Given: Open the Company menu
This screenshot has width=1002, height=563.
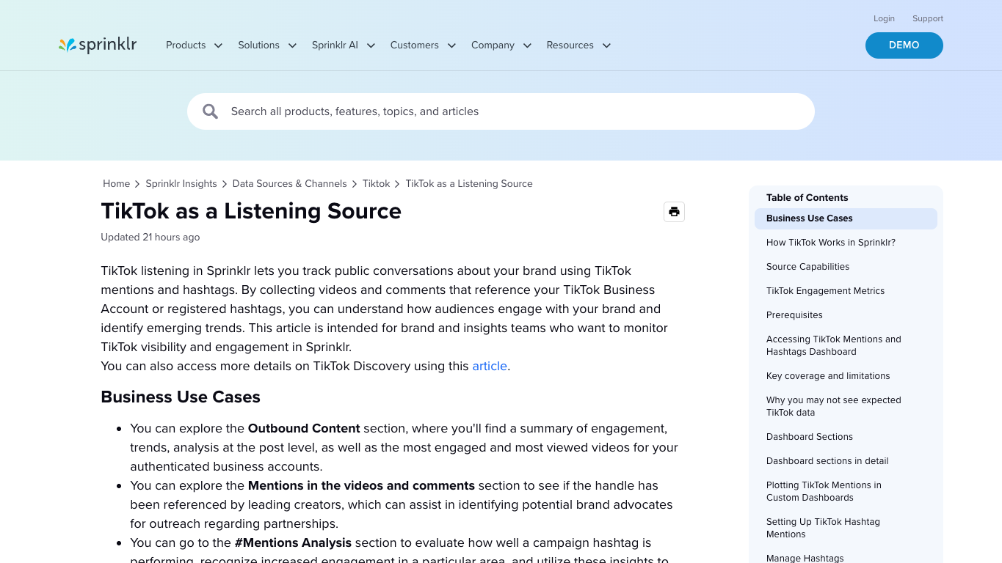Looking at the screenshot, I should click(493, 45).
